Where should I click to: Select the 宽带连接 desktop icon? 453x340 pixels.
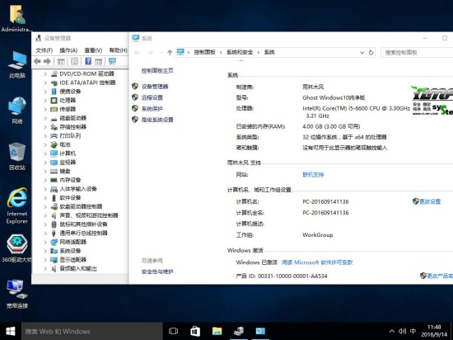[x=17, y=295]
